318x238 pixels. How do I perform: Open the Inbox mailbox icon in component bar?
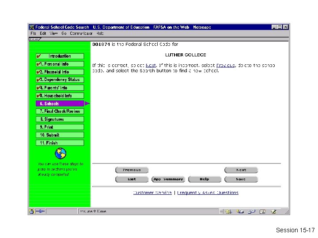[x=240, y=212]
